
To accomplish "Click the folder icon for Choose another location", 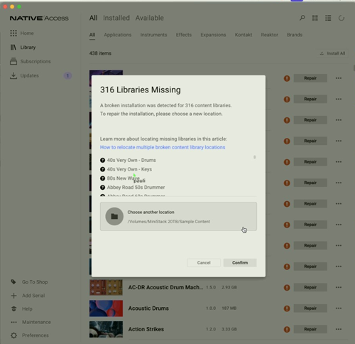I will 114,216.
